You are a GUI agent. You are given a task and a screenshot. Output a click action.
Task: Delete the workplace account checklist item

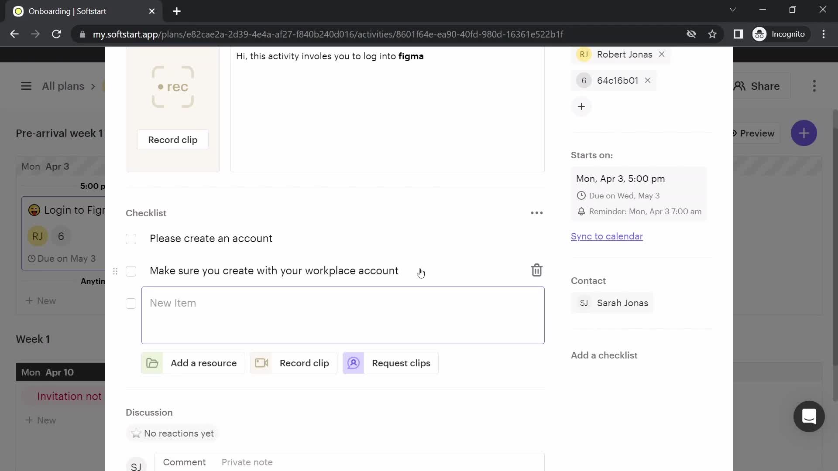tap(537, 270)
